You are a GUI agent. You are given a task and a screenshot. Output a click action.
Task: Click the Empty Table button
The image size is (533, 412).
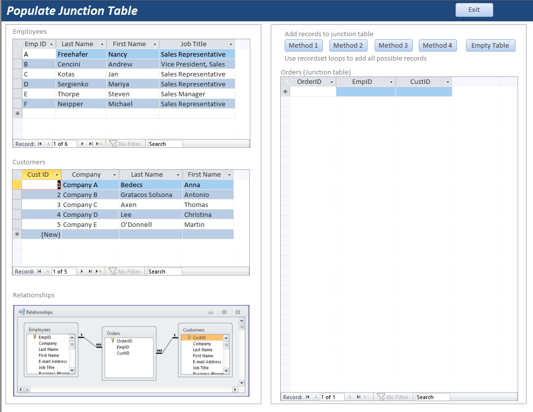pos(490,45)
